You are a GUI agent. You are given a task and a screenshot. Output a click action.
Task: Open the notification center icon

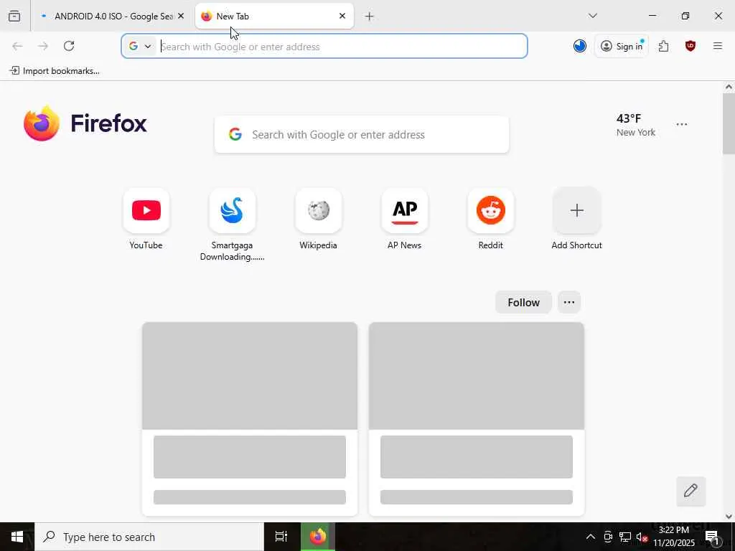pyautogui.click(x=712, y=537)
